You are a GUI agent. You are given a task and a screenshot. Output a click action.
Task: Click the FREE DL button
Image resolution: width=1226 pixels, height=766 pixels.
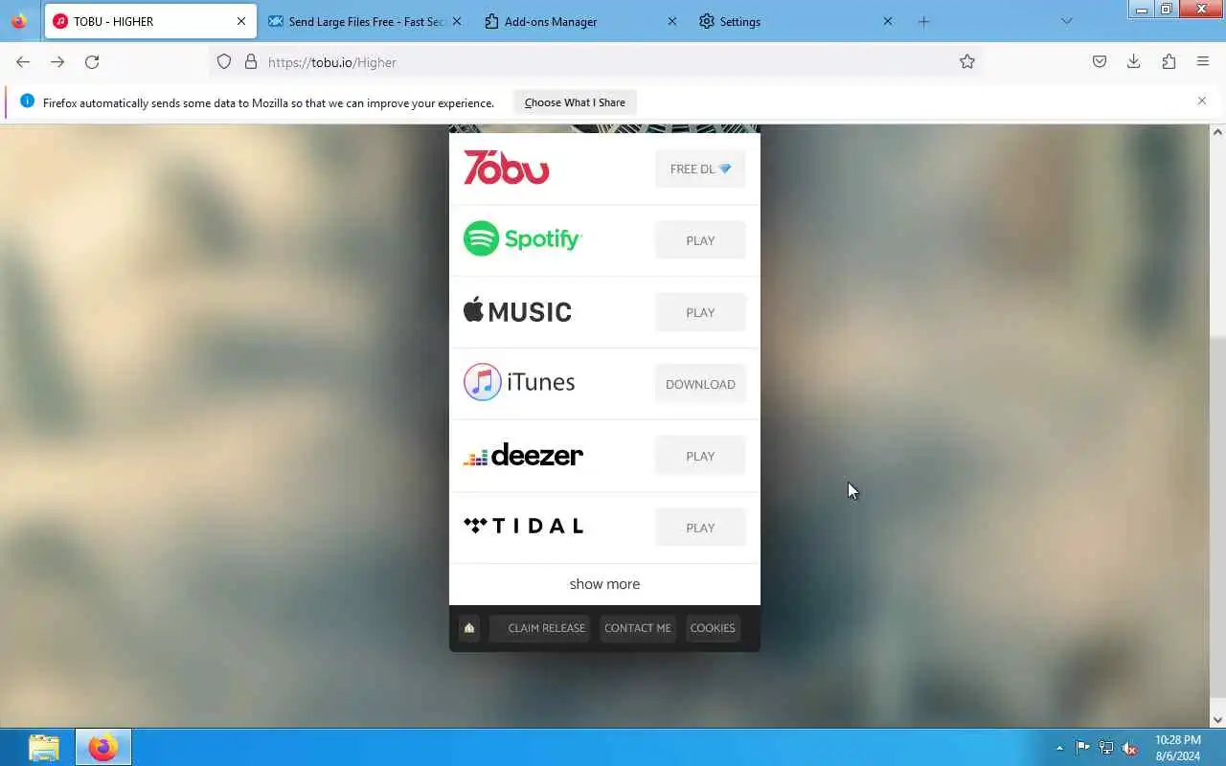(x=700, y=169)
